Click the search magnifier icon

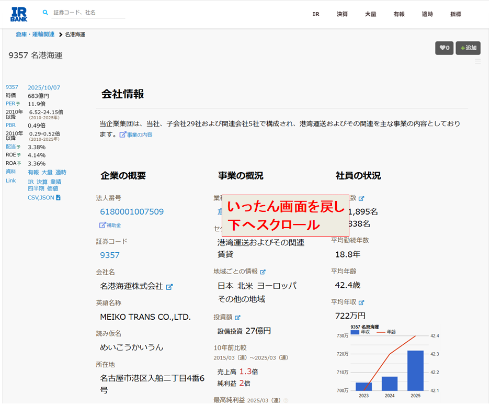45,12
